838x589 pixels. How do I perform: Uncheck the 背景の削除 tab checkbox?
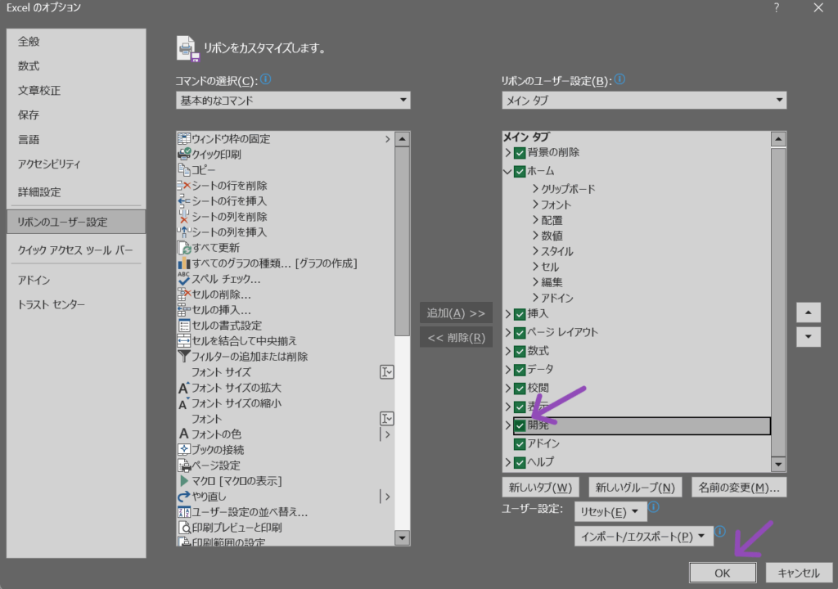coord(520,153)
